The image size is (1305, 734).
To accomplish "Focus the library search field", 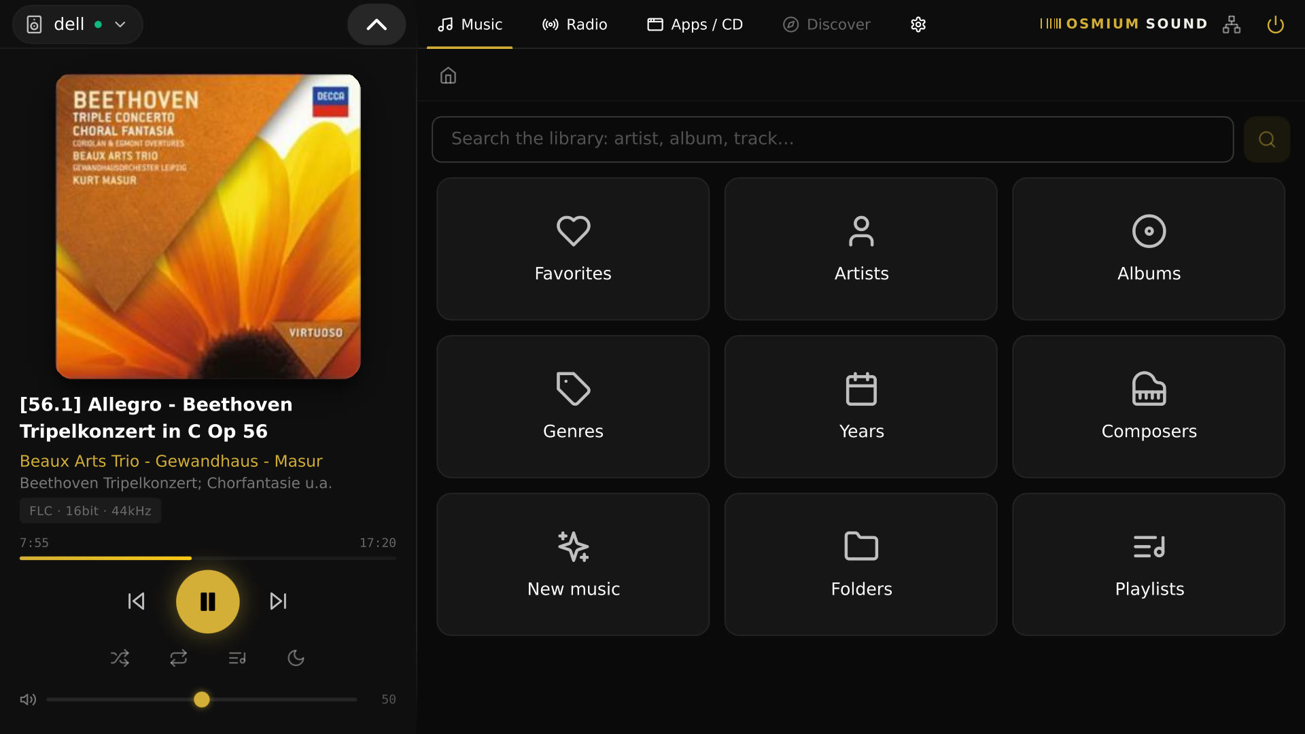I will coord(833,139).
